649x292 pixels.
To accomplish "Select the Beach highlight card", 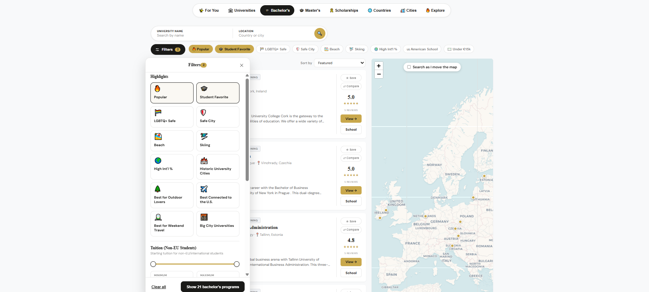I will click(x=172, y=141).
